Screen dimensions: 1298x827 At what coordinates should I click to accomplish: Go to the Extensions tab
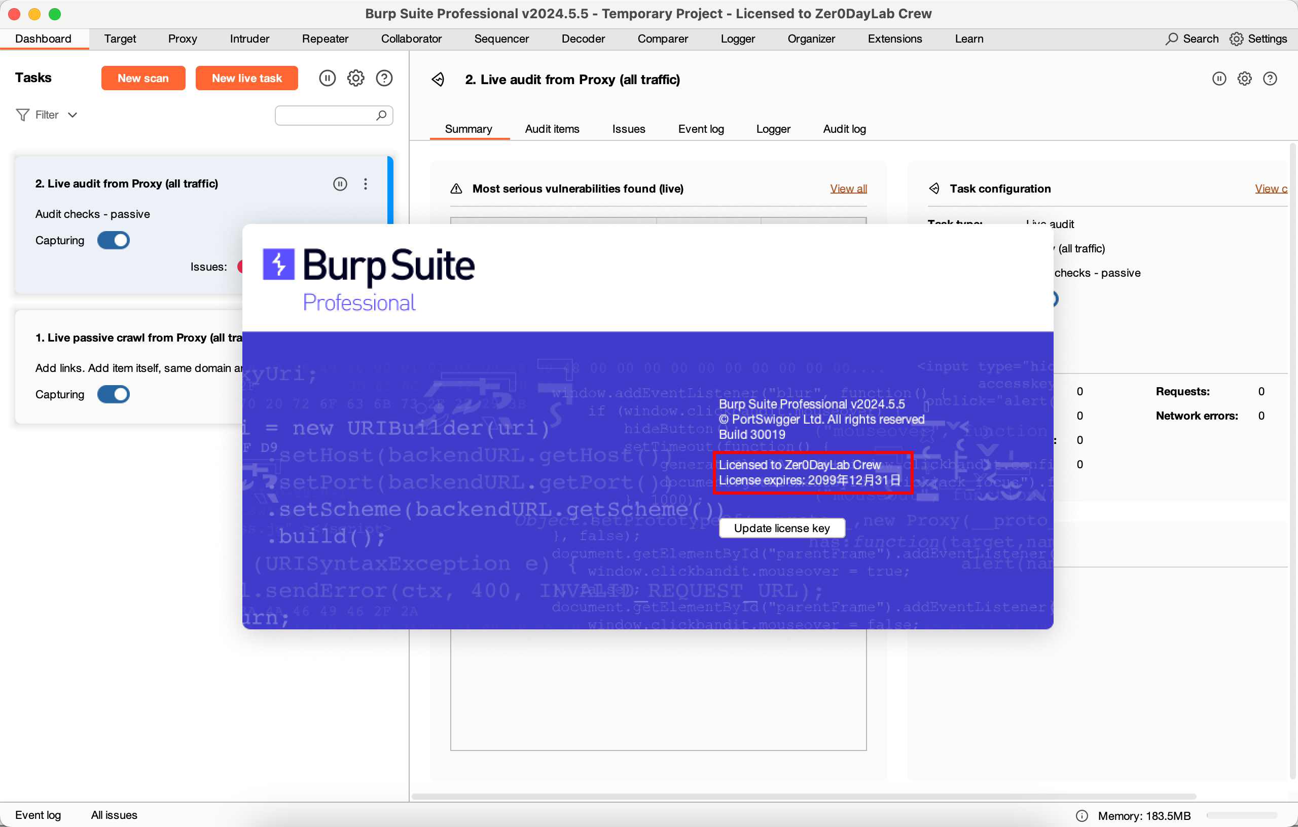click(x=895, y=39)
